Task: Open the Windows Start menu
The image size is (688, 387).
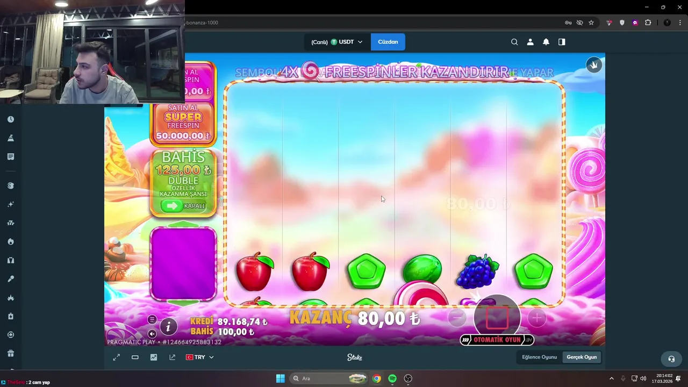Action: pyautogui.click(x=280, y=378)
